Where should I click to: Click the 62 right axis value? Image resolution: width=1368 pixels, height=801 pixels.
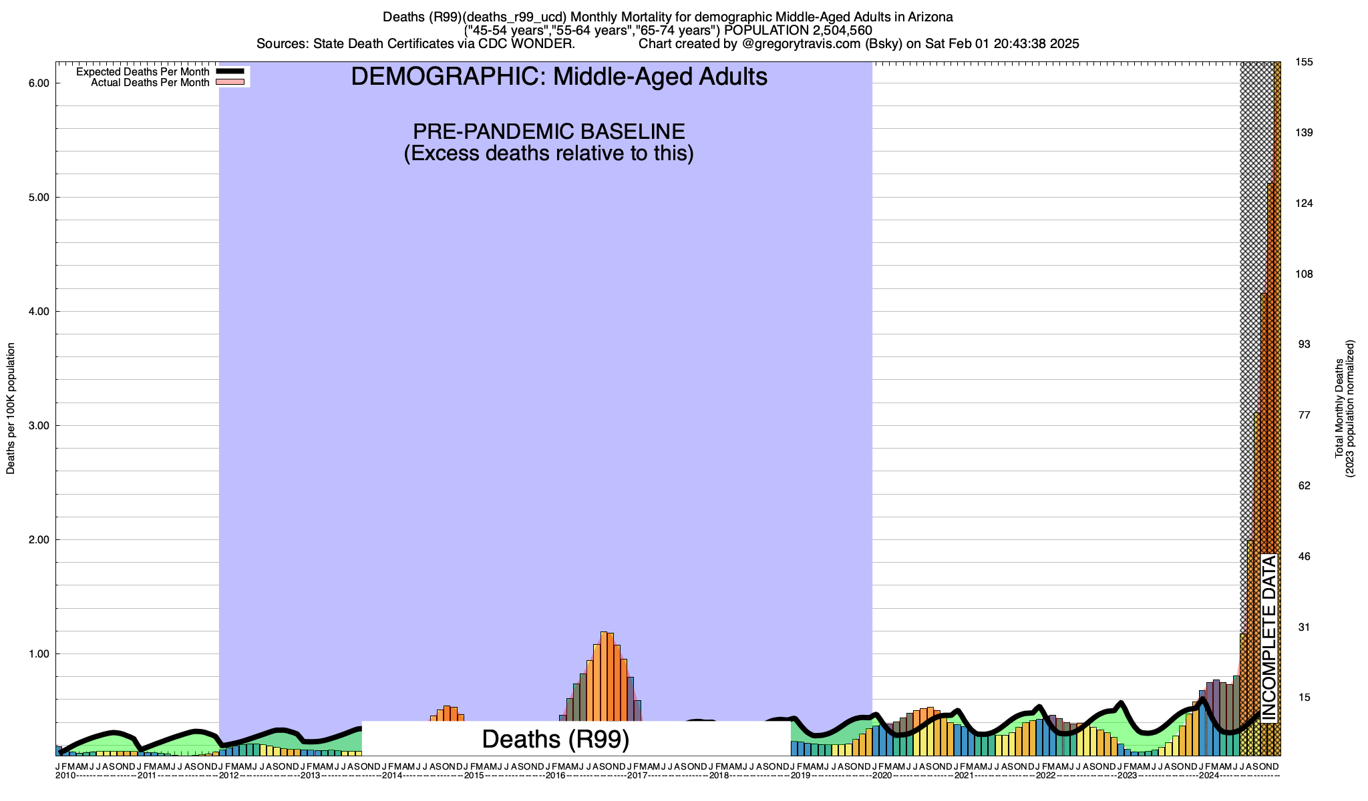1305,486
